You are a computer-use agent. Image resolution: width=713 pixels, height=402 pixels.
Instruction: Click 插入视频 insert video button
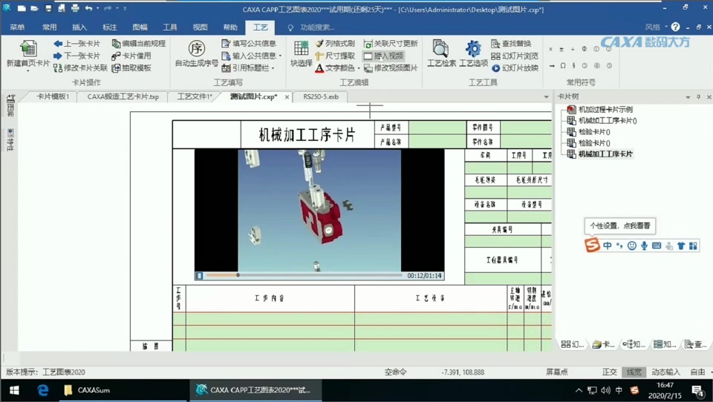click(383, 56)
